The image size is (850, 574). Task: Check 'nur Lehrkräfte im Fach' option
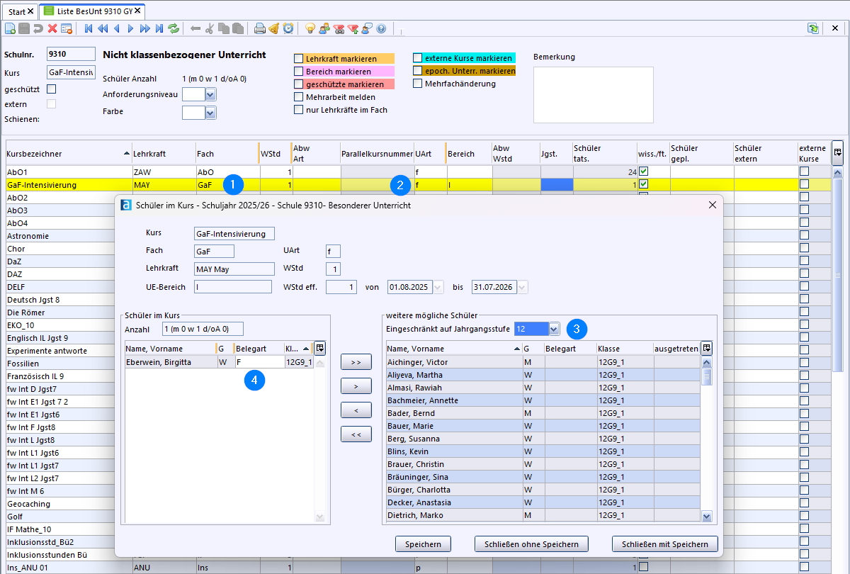point(298,110)
